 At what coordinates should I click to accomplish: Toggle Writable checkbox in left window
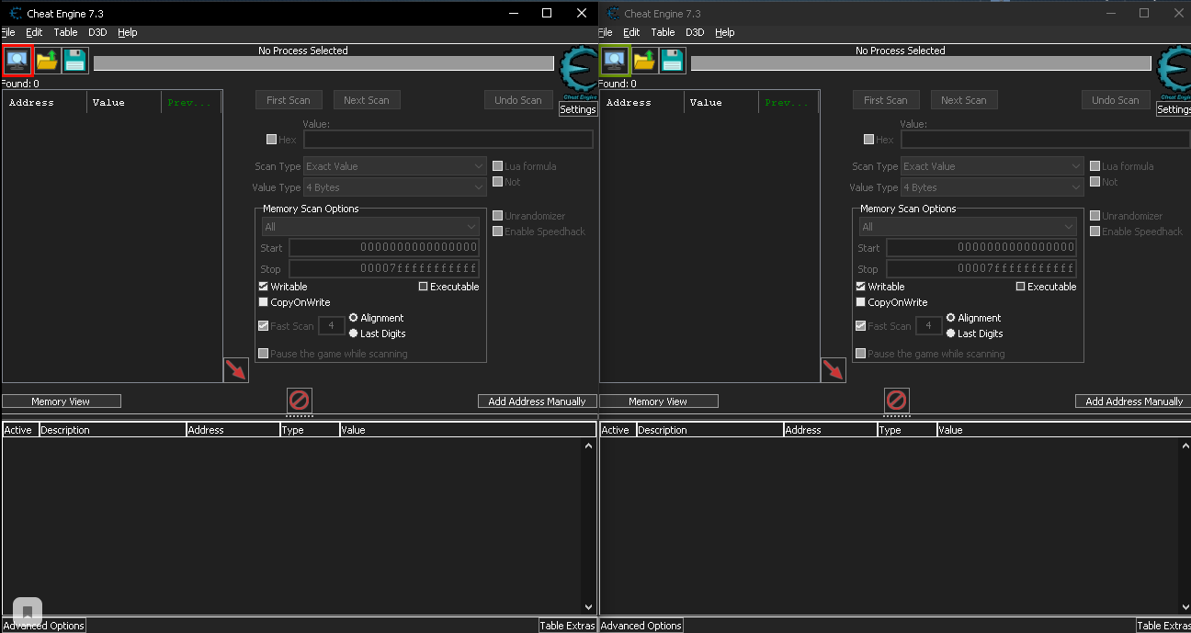pyautogui.click(x=264, y=287)
